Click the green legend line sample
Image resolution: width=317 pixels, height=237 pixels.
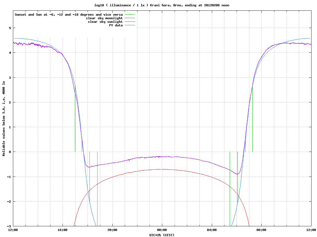130,15
